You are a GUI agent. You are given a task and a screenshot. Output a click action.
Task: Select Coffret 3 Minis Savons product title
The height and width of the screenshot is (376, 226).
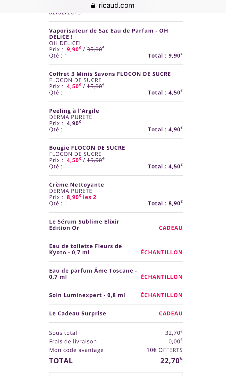110,74
